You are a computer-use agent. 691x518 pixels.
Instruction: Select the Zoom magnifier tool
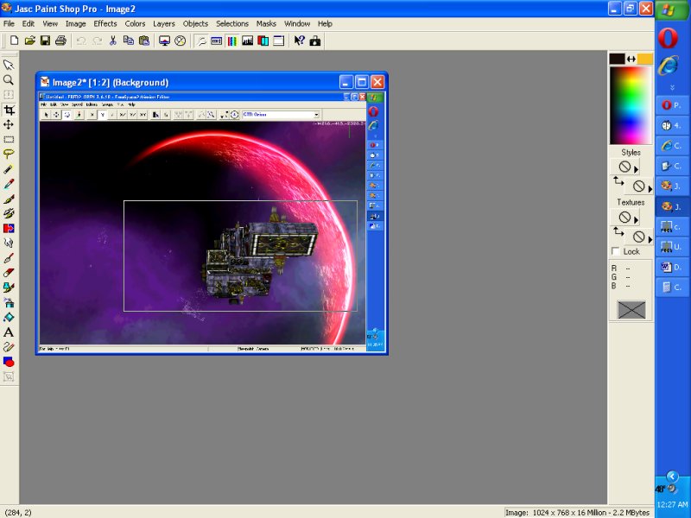coord(9,79)
